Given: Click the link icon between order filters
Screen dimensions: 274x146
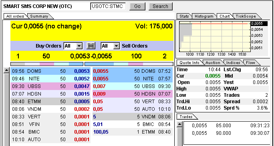Looking at the screenshot, I should [x=91, y=46].
